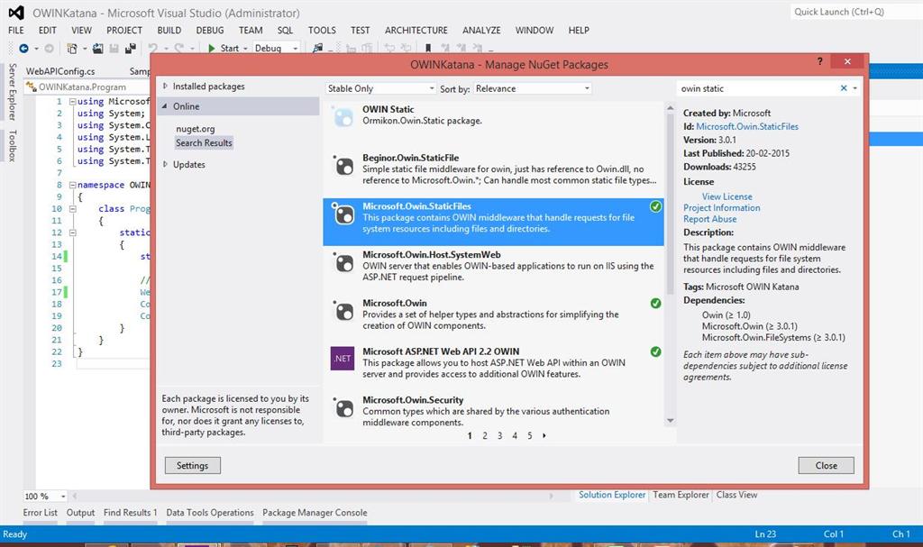Go to results page 5
The image size is (923, 547).
click(x=529, y=436)
